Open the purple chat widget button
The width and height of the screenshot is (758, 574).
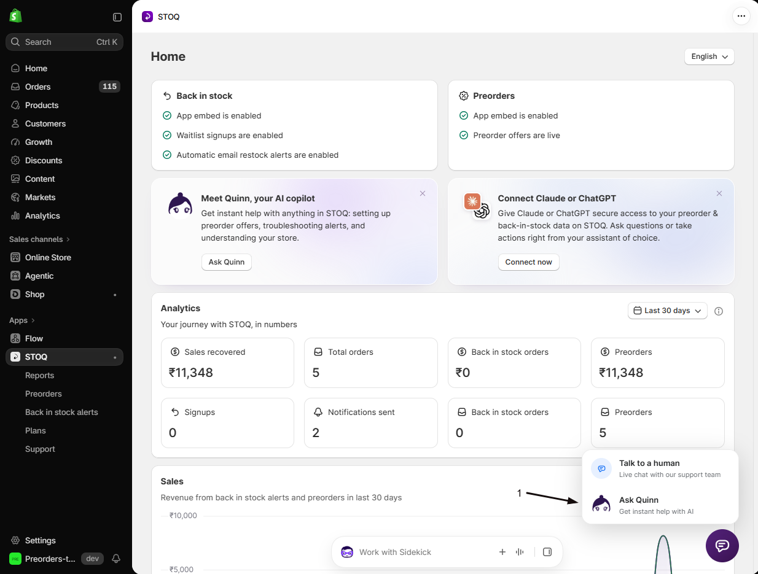point(722,546)
